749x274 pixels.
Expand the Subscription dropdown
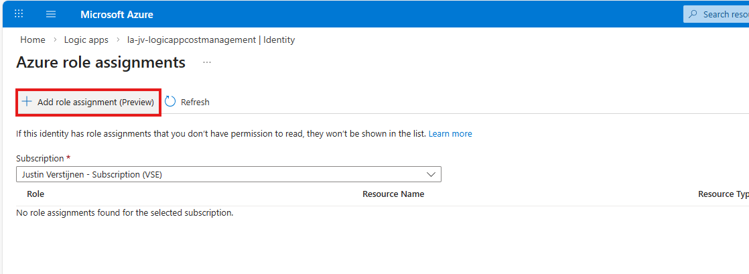pos(228,174)
